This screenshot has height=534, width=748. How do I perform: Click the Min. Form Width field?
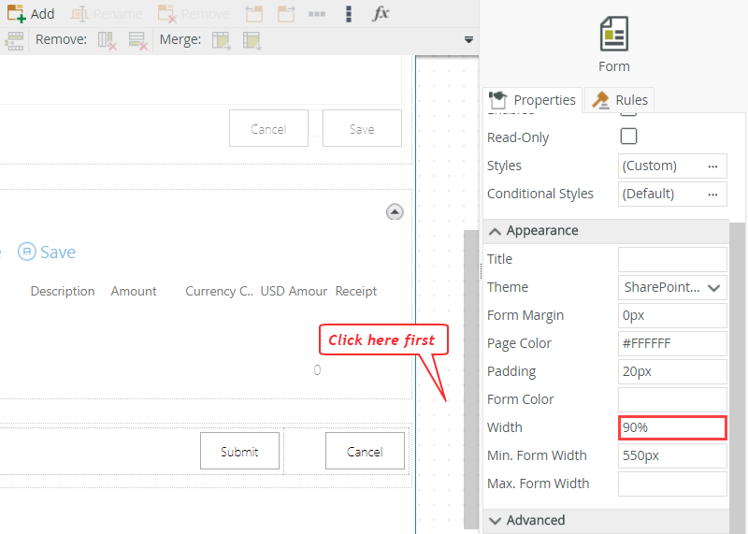click(x=672, y=455)
